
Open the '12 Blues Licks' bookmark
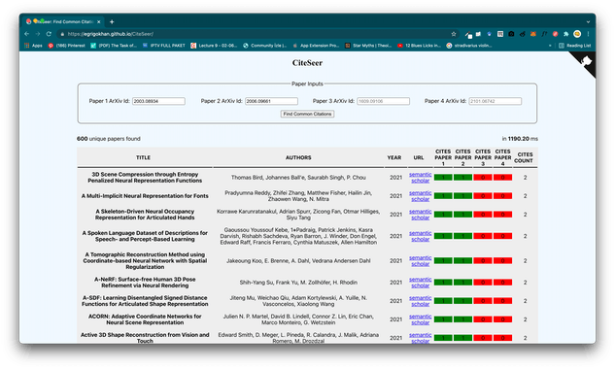point(419,46)
